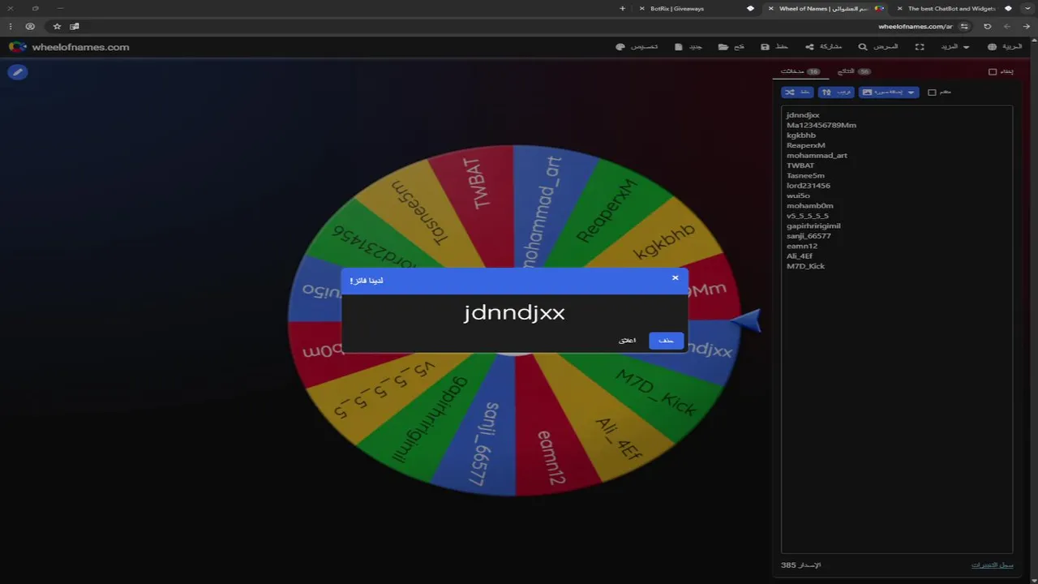Click entry v5_5_5_5_5 in the list
The image size is (1038, 584).
(808, 216)
